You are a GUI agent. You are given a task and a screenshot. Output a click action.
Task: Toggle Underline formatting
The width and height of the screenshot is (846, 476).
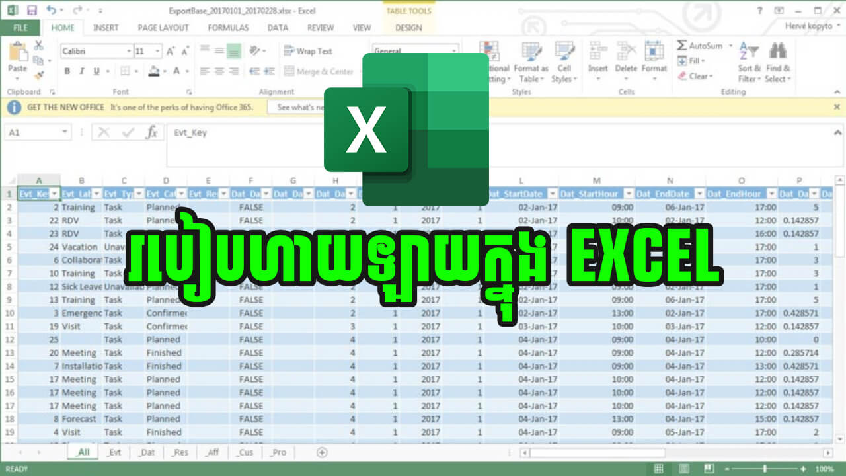pyautogui.click(x=96, y=71)
